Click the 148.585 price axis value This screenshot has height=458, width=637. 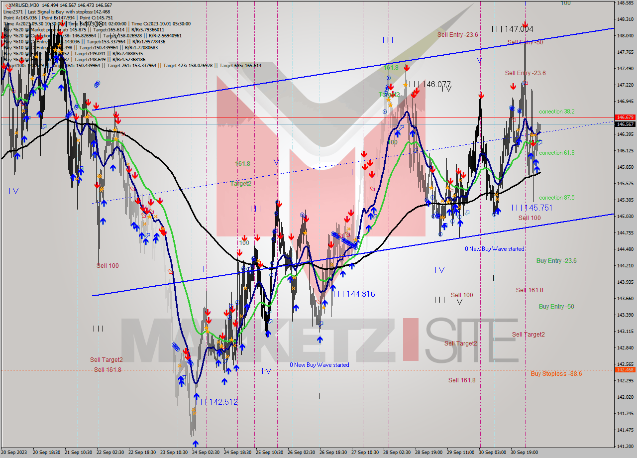(625, 3)
